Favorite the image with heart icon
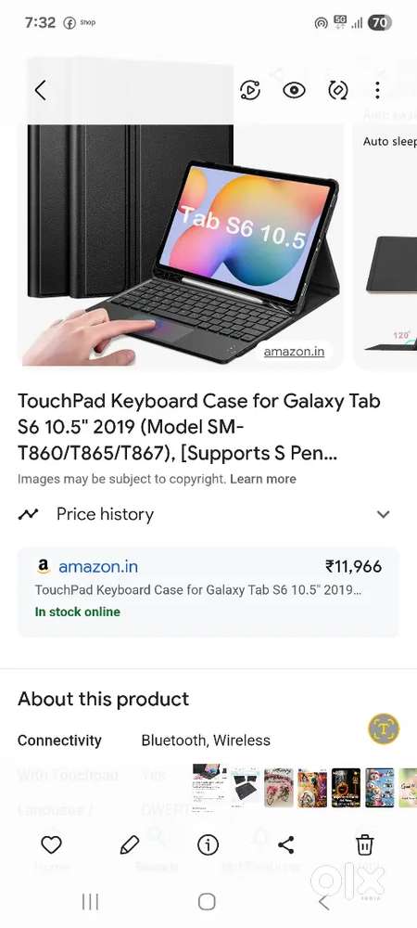This screenshot has height=928, width=417. click(51, 844)
